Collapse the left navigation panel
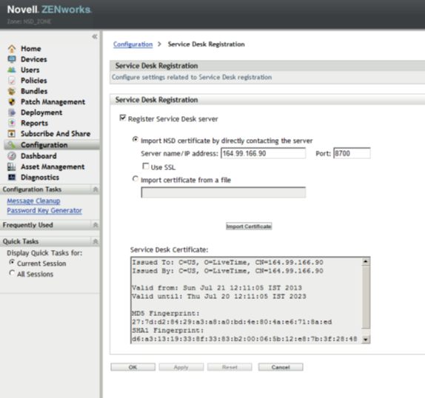 pyautogui.click(x=95, y=36)
